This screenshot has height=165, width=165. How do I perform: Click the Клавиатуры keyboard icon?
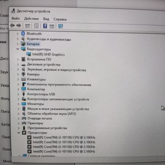(x=23, y=79)
